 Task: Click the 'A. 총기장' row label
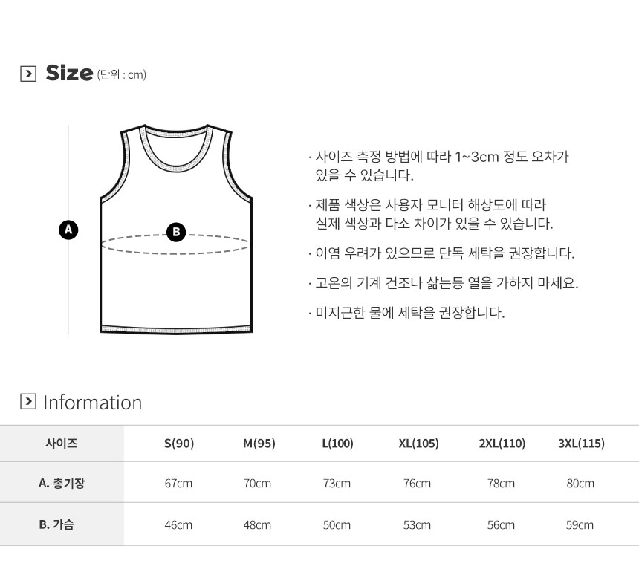62,484
